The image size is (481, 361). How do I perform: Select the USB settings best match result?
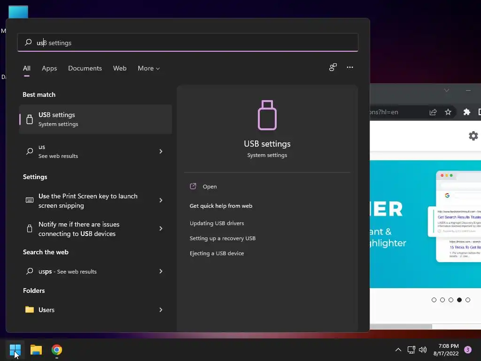pyautogui.click(x=95, y=119)
